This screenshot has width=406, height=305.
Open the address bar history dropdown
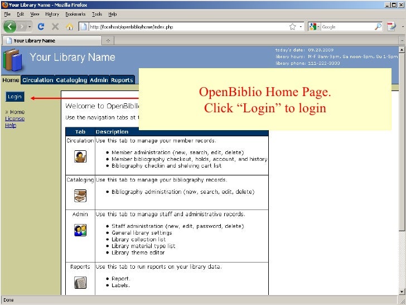(301, 27)
